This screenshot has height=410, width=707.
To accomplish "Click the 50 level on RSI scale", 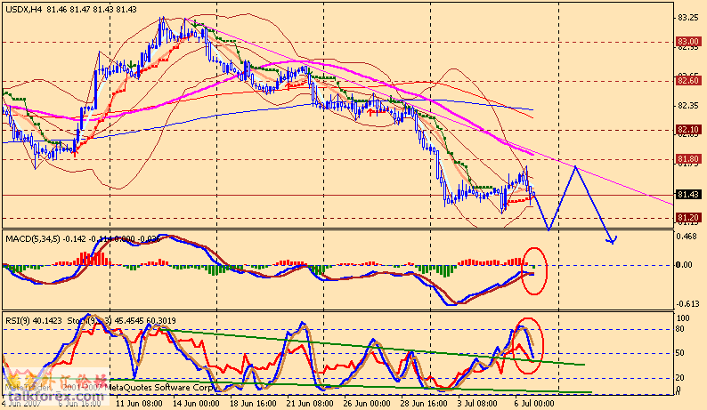I will click(x=680, y=353).
